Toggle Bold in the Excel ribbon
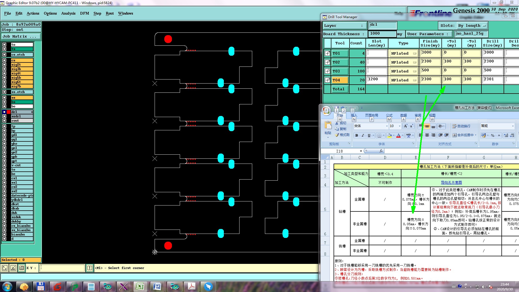 [x=357, y=135]
